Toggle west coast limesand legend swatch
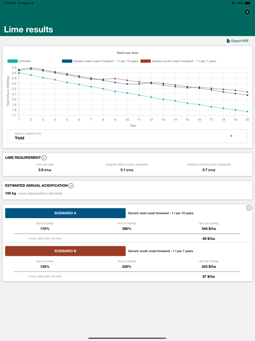Screen dimensions: 255x341 point(67,61)
